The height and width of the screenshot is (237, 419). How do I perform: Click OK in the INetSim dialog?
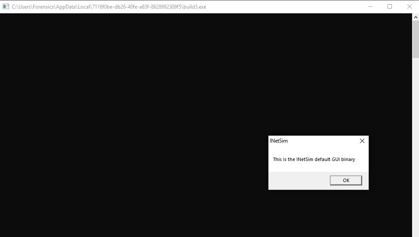(346, 180)
